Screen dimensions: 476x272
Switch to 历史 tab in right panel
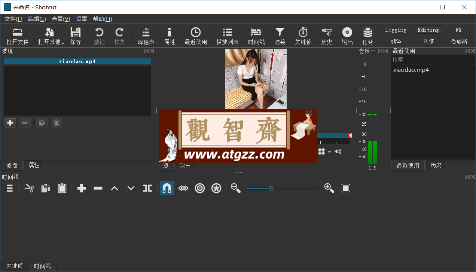click(436, 165)
